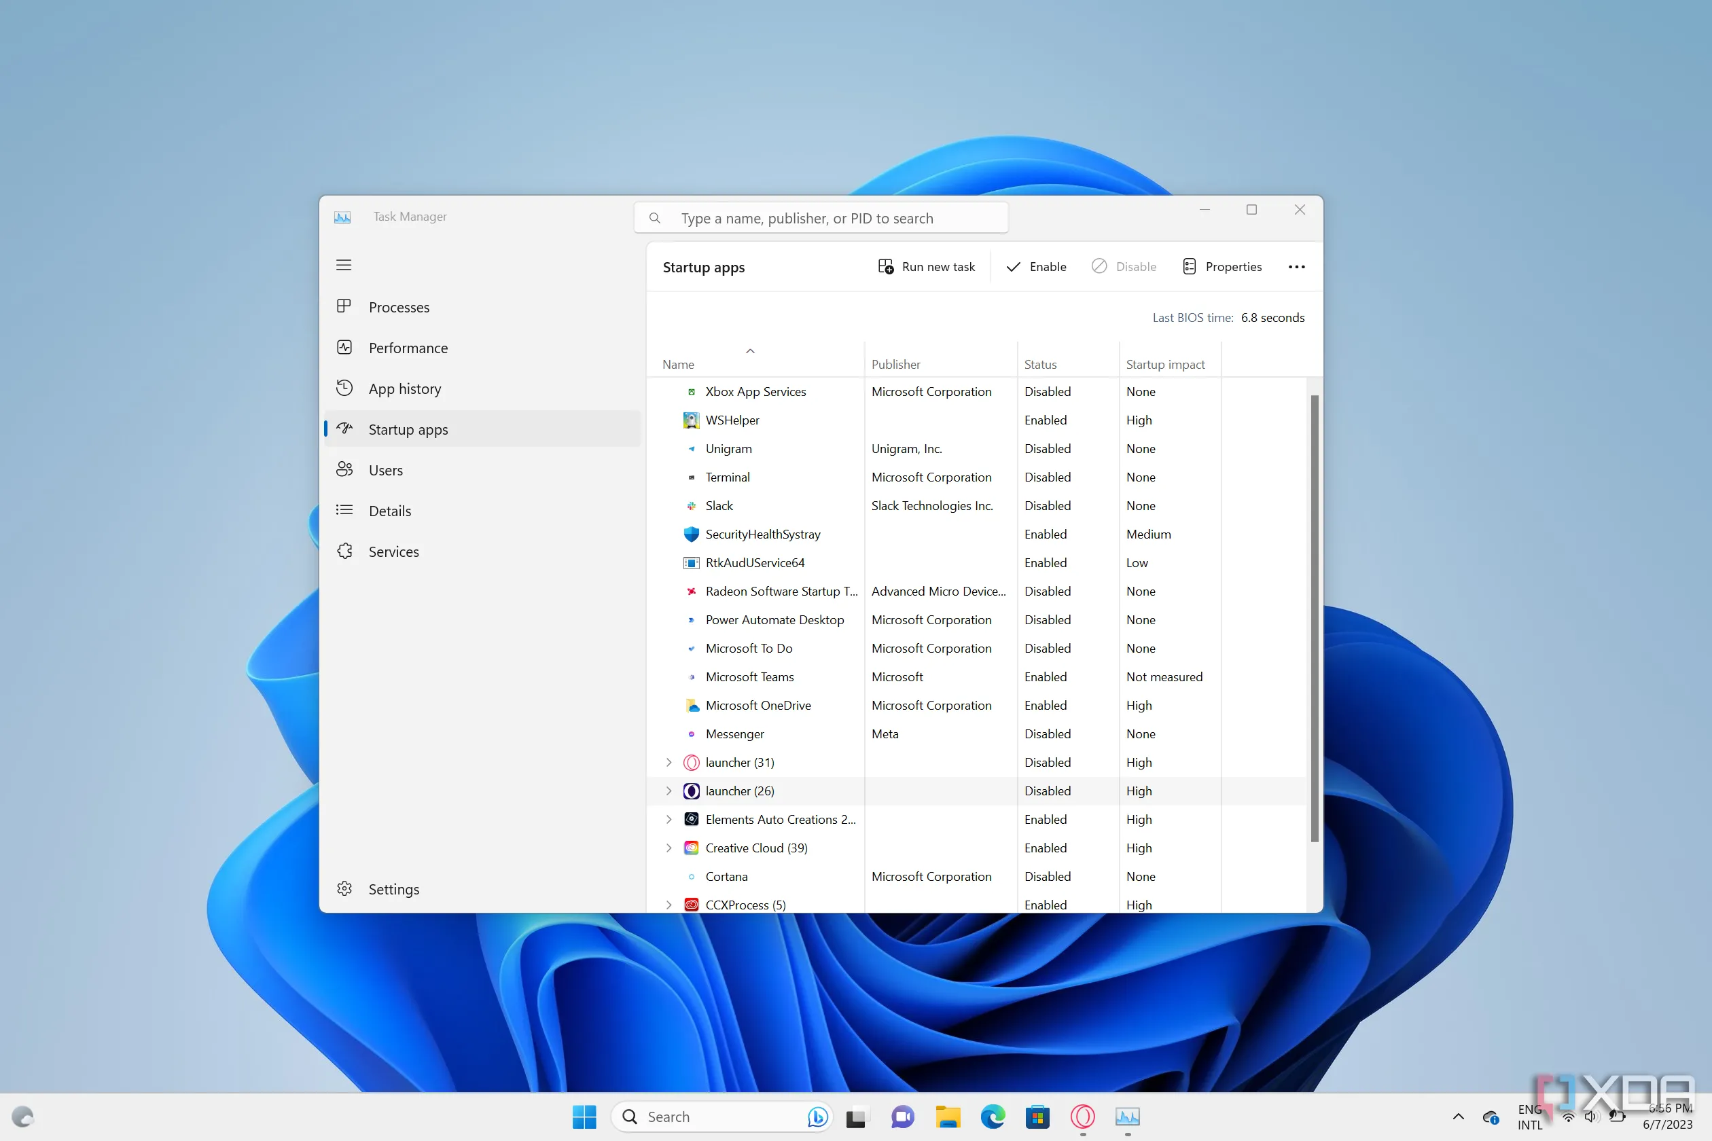View the Details section
Image resolution: width=1712 pixels, height=1141 pixels.
(x=389, y=510)
